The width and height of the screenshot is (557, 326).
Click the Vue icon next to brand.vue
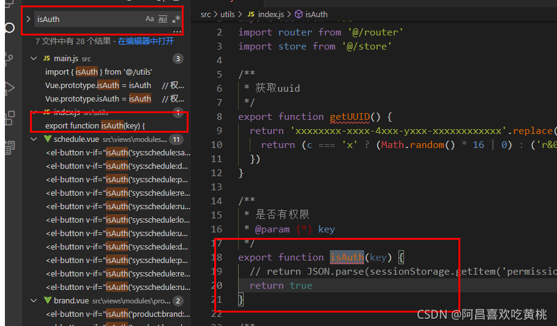coord(47,300)
